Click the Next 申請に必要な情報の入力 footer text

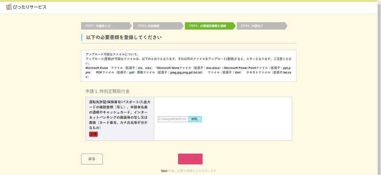189,171
